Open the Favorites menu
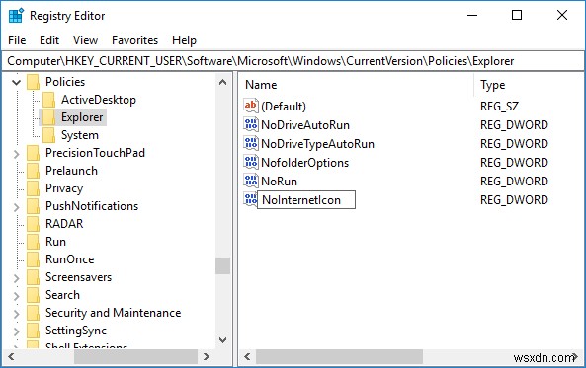Screen dimensions: 586x368 tap(135, 40)
